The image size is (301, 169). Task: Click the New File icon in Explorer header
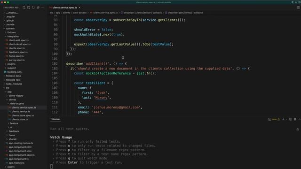24,8
